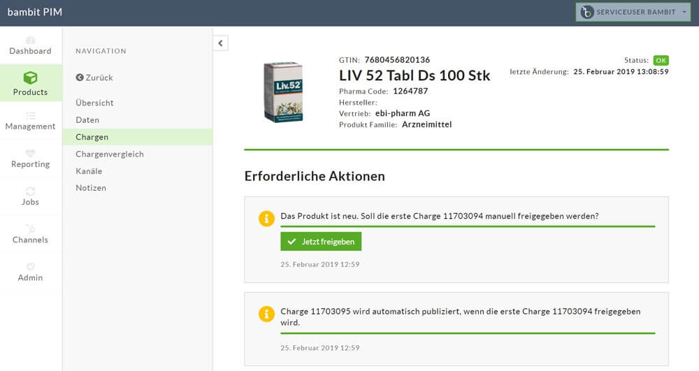The width and height of the screenshot is (699, 371).
Task: Open SERVICEUSER BAMBIT dropdown menu
Action: coord(633,12)
